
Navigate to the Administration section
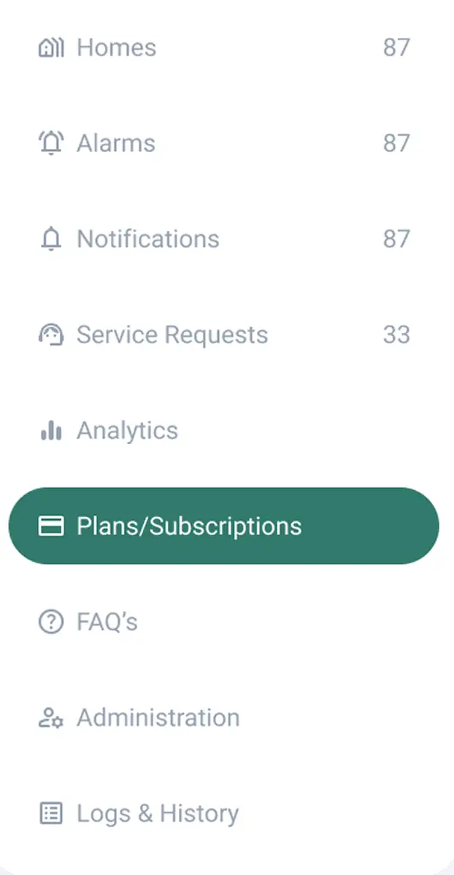(158, 717)
